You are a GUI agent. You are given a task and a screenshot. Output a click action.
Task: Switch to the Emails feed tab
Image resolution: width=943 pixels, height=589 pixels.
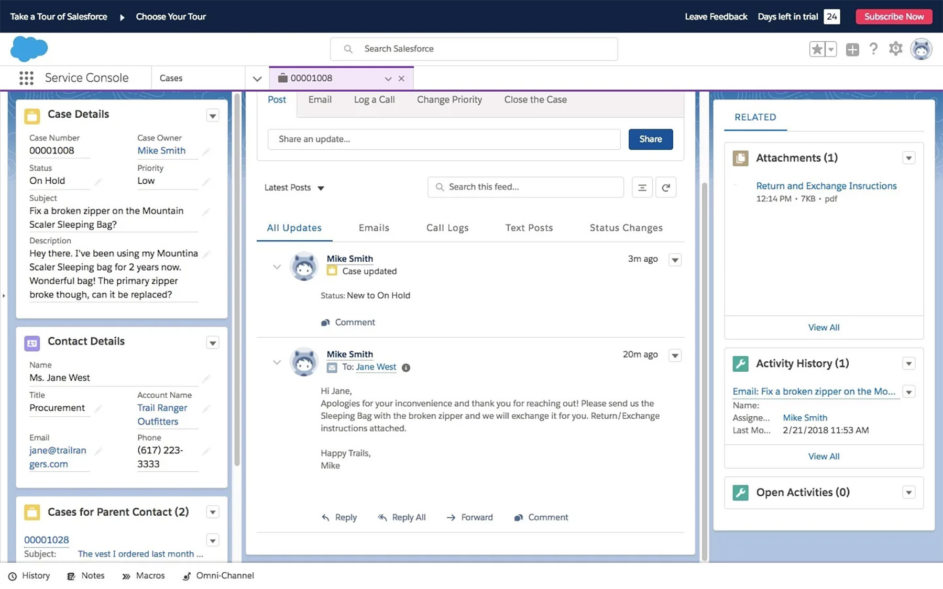tap(374, 228)
